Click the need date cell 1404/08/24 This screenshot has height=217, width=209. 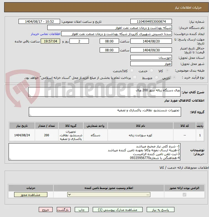tap(22, 135)
